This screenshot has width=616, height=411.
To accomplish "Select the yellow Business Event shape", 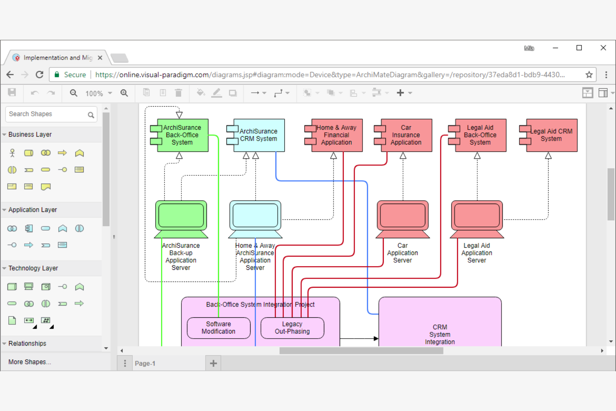I will pyautogui.click(x=29, y=170).
